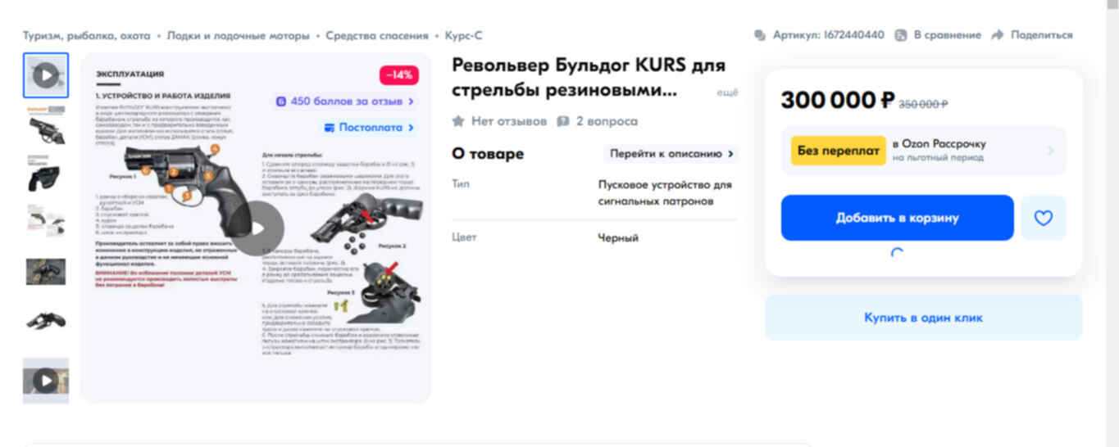The height and width of the screenshot is (447, 1119).
Task: Click the compare icon next to В сравнение
Action: point(901,35)
